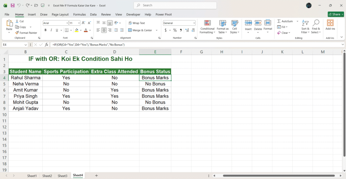
Task: Toggle top vertical alignment
Action: click(98, 23)
